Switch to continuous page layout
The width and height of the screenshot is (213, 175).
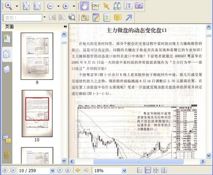tap(148, 170)
